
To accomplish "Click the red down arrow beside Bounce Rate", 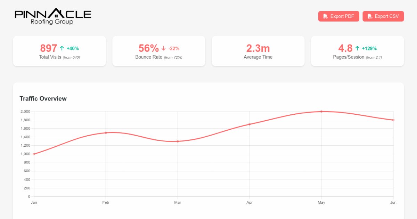I will pyautogui.click(x=164, y=48).
